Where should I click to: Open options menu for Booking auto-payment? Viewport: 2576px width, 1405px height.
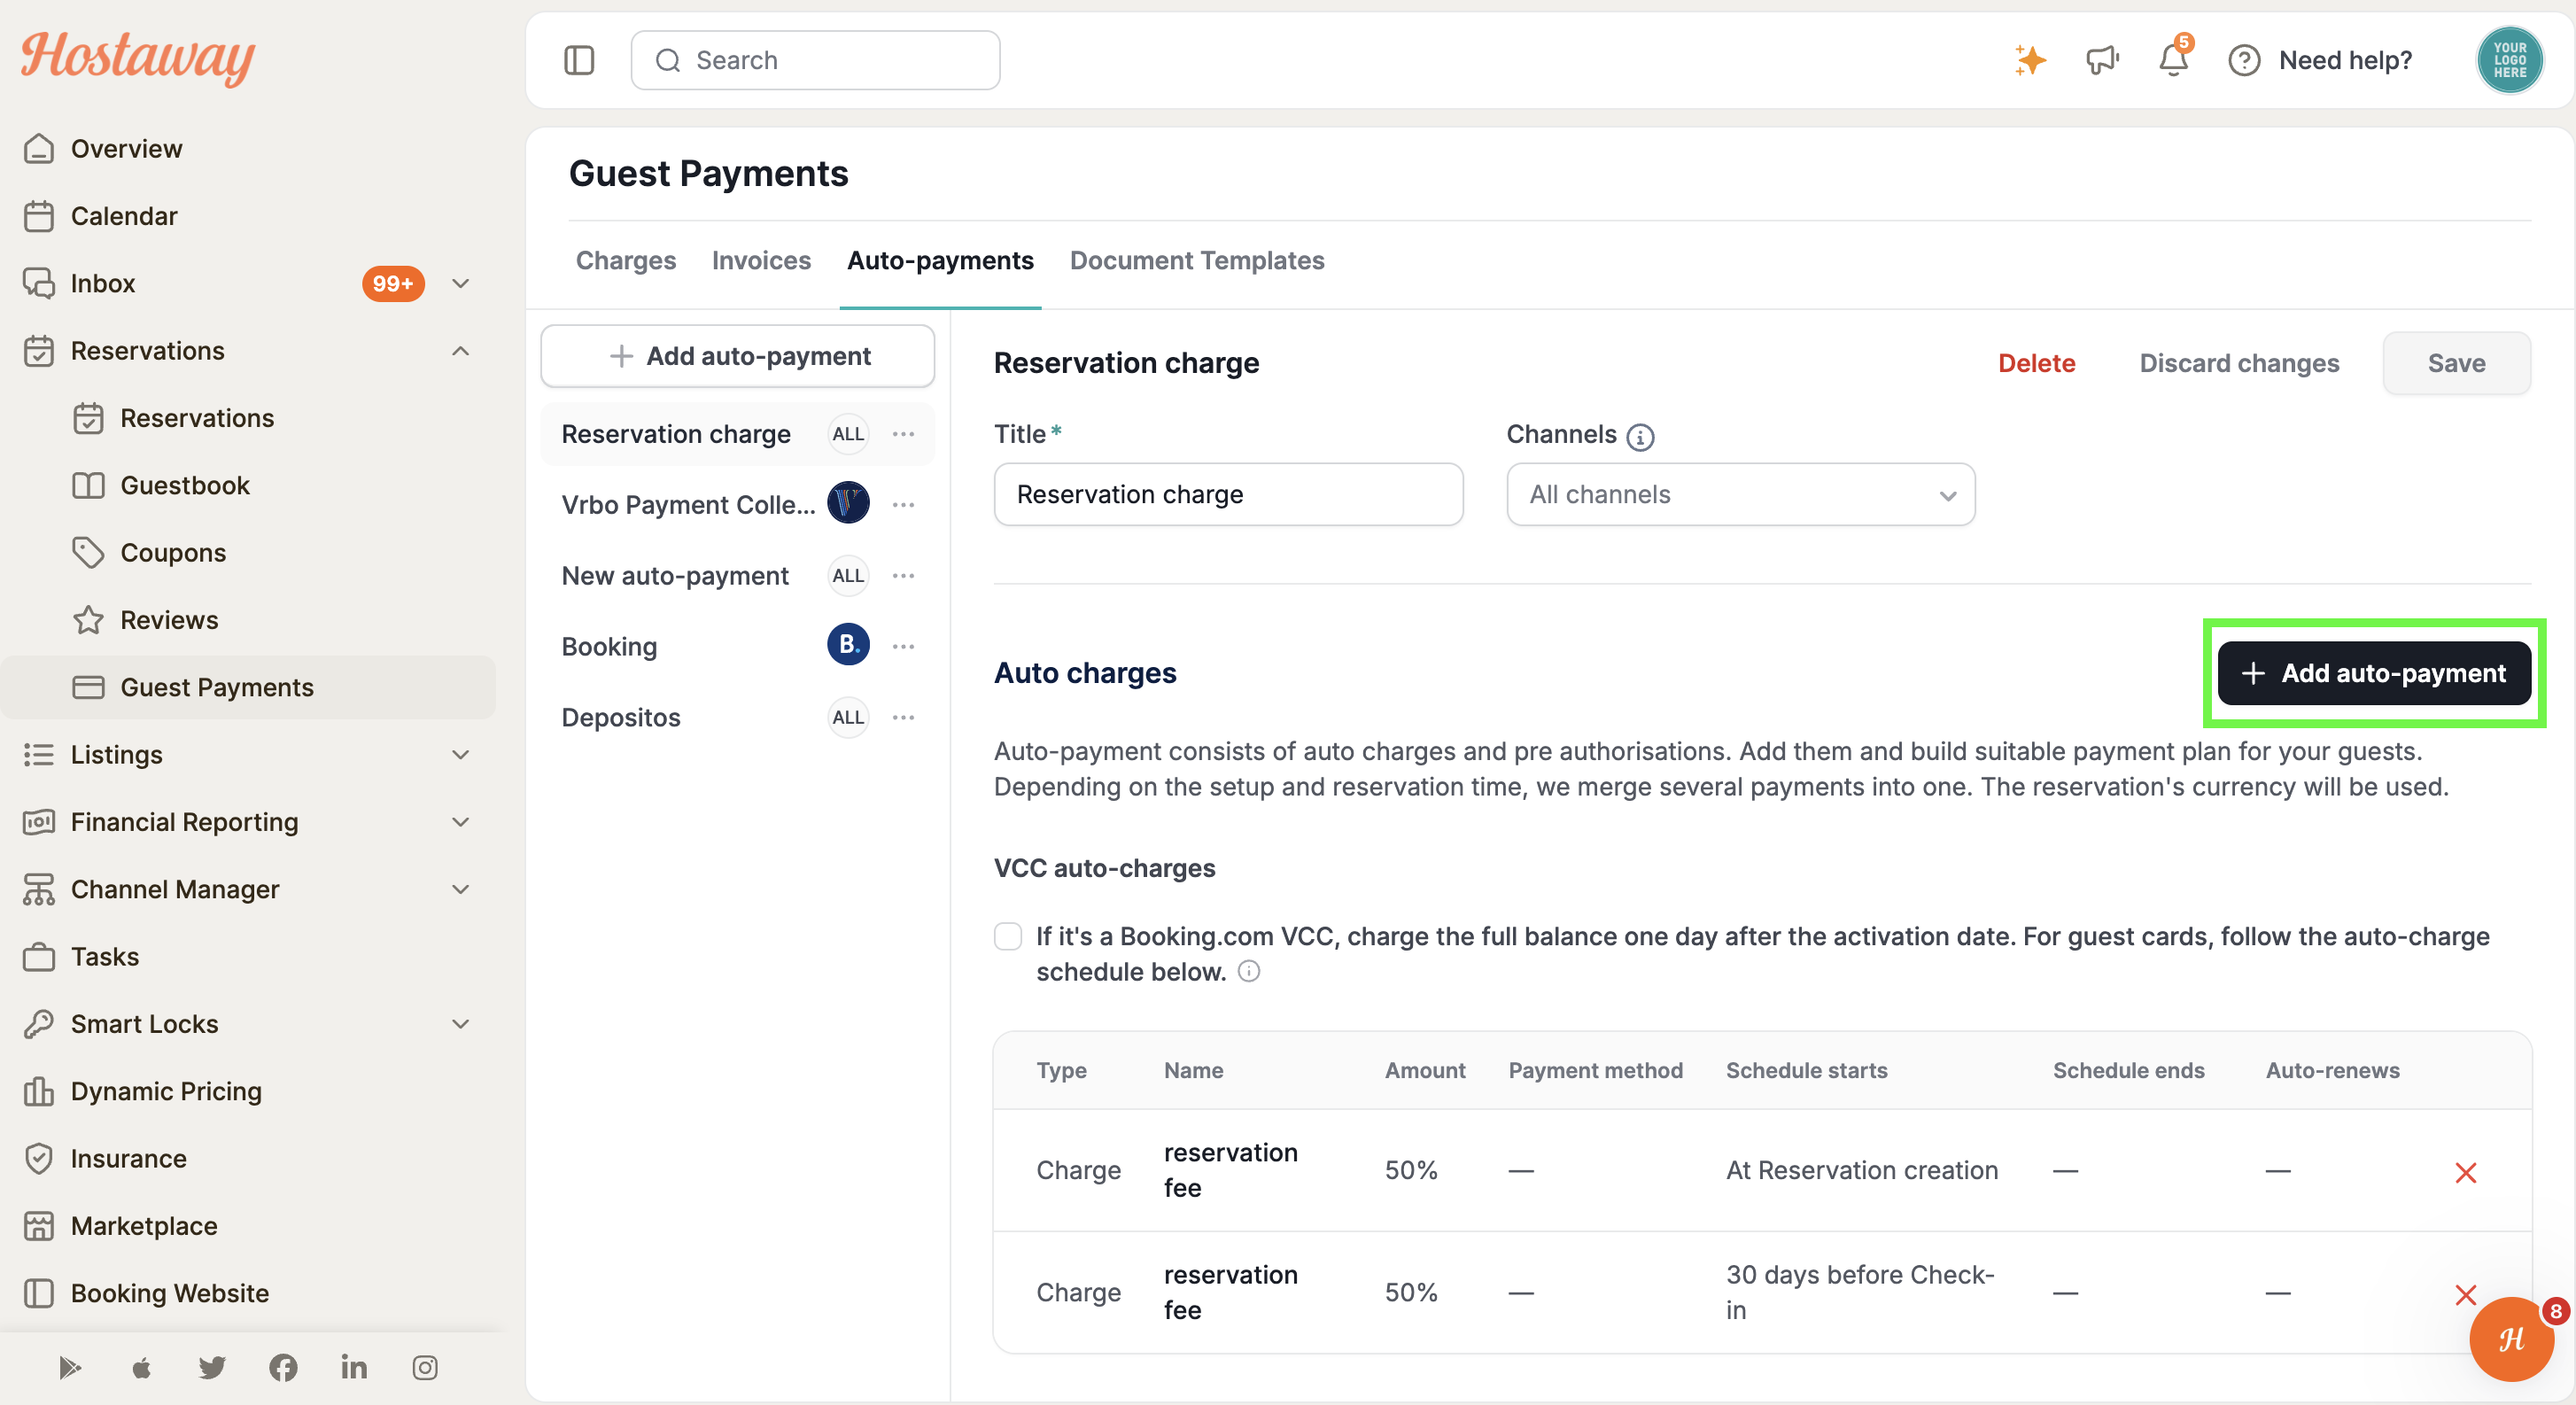(x=903, y=647)
